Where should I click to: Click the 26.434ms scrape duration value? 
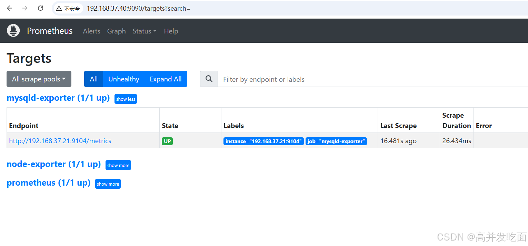pyautogui.click(x=457, y=141)
